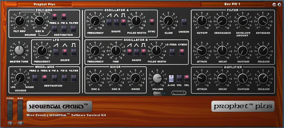Click the MOD wheel value box showing 0
The height and width of the screenshot is (128, 284).
pos(21,123)
